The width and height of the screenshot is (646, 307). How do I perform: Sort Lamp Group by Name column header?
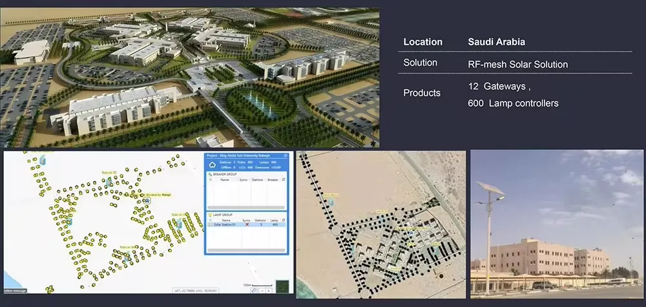coord(225,220)
